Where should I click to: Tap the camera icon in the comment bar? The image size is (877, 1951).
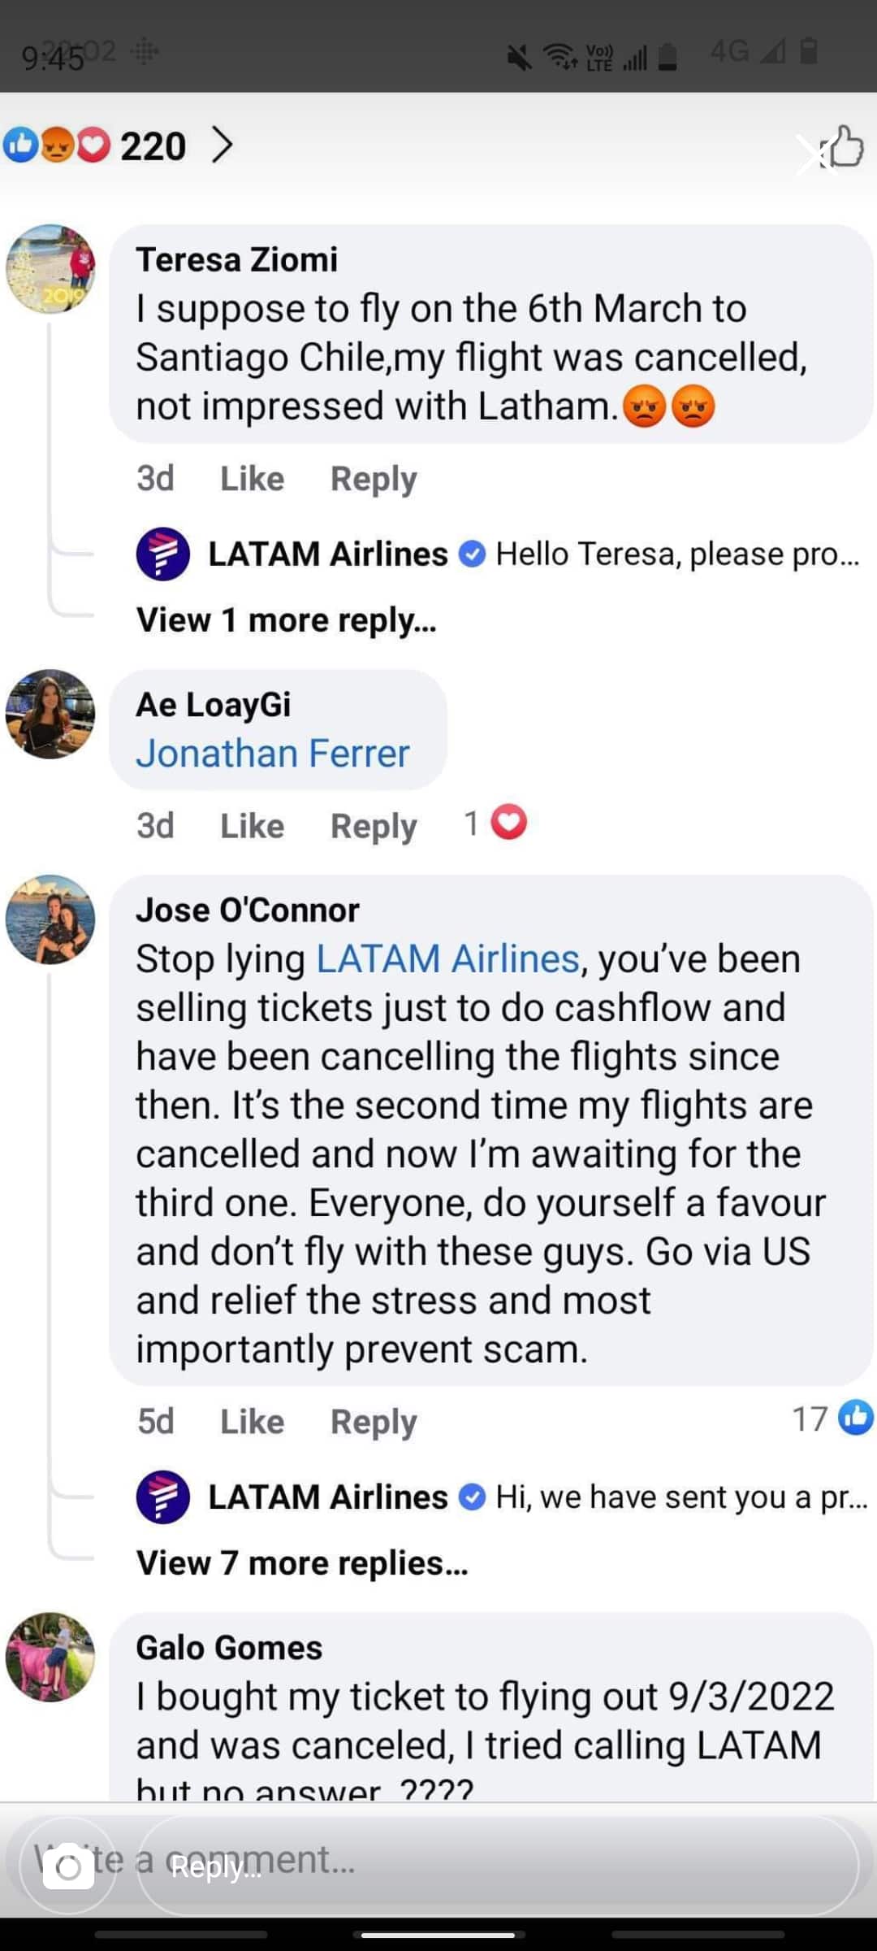click(x=69, y=1866)
